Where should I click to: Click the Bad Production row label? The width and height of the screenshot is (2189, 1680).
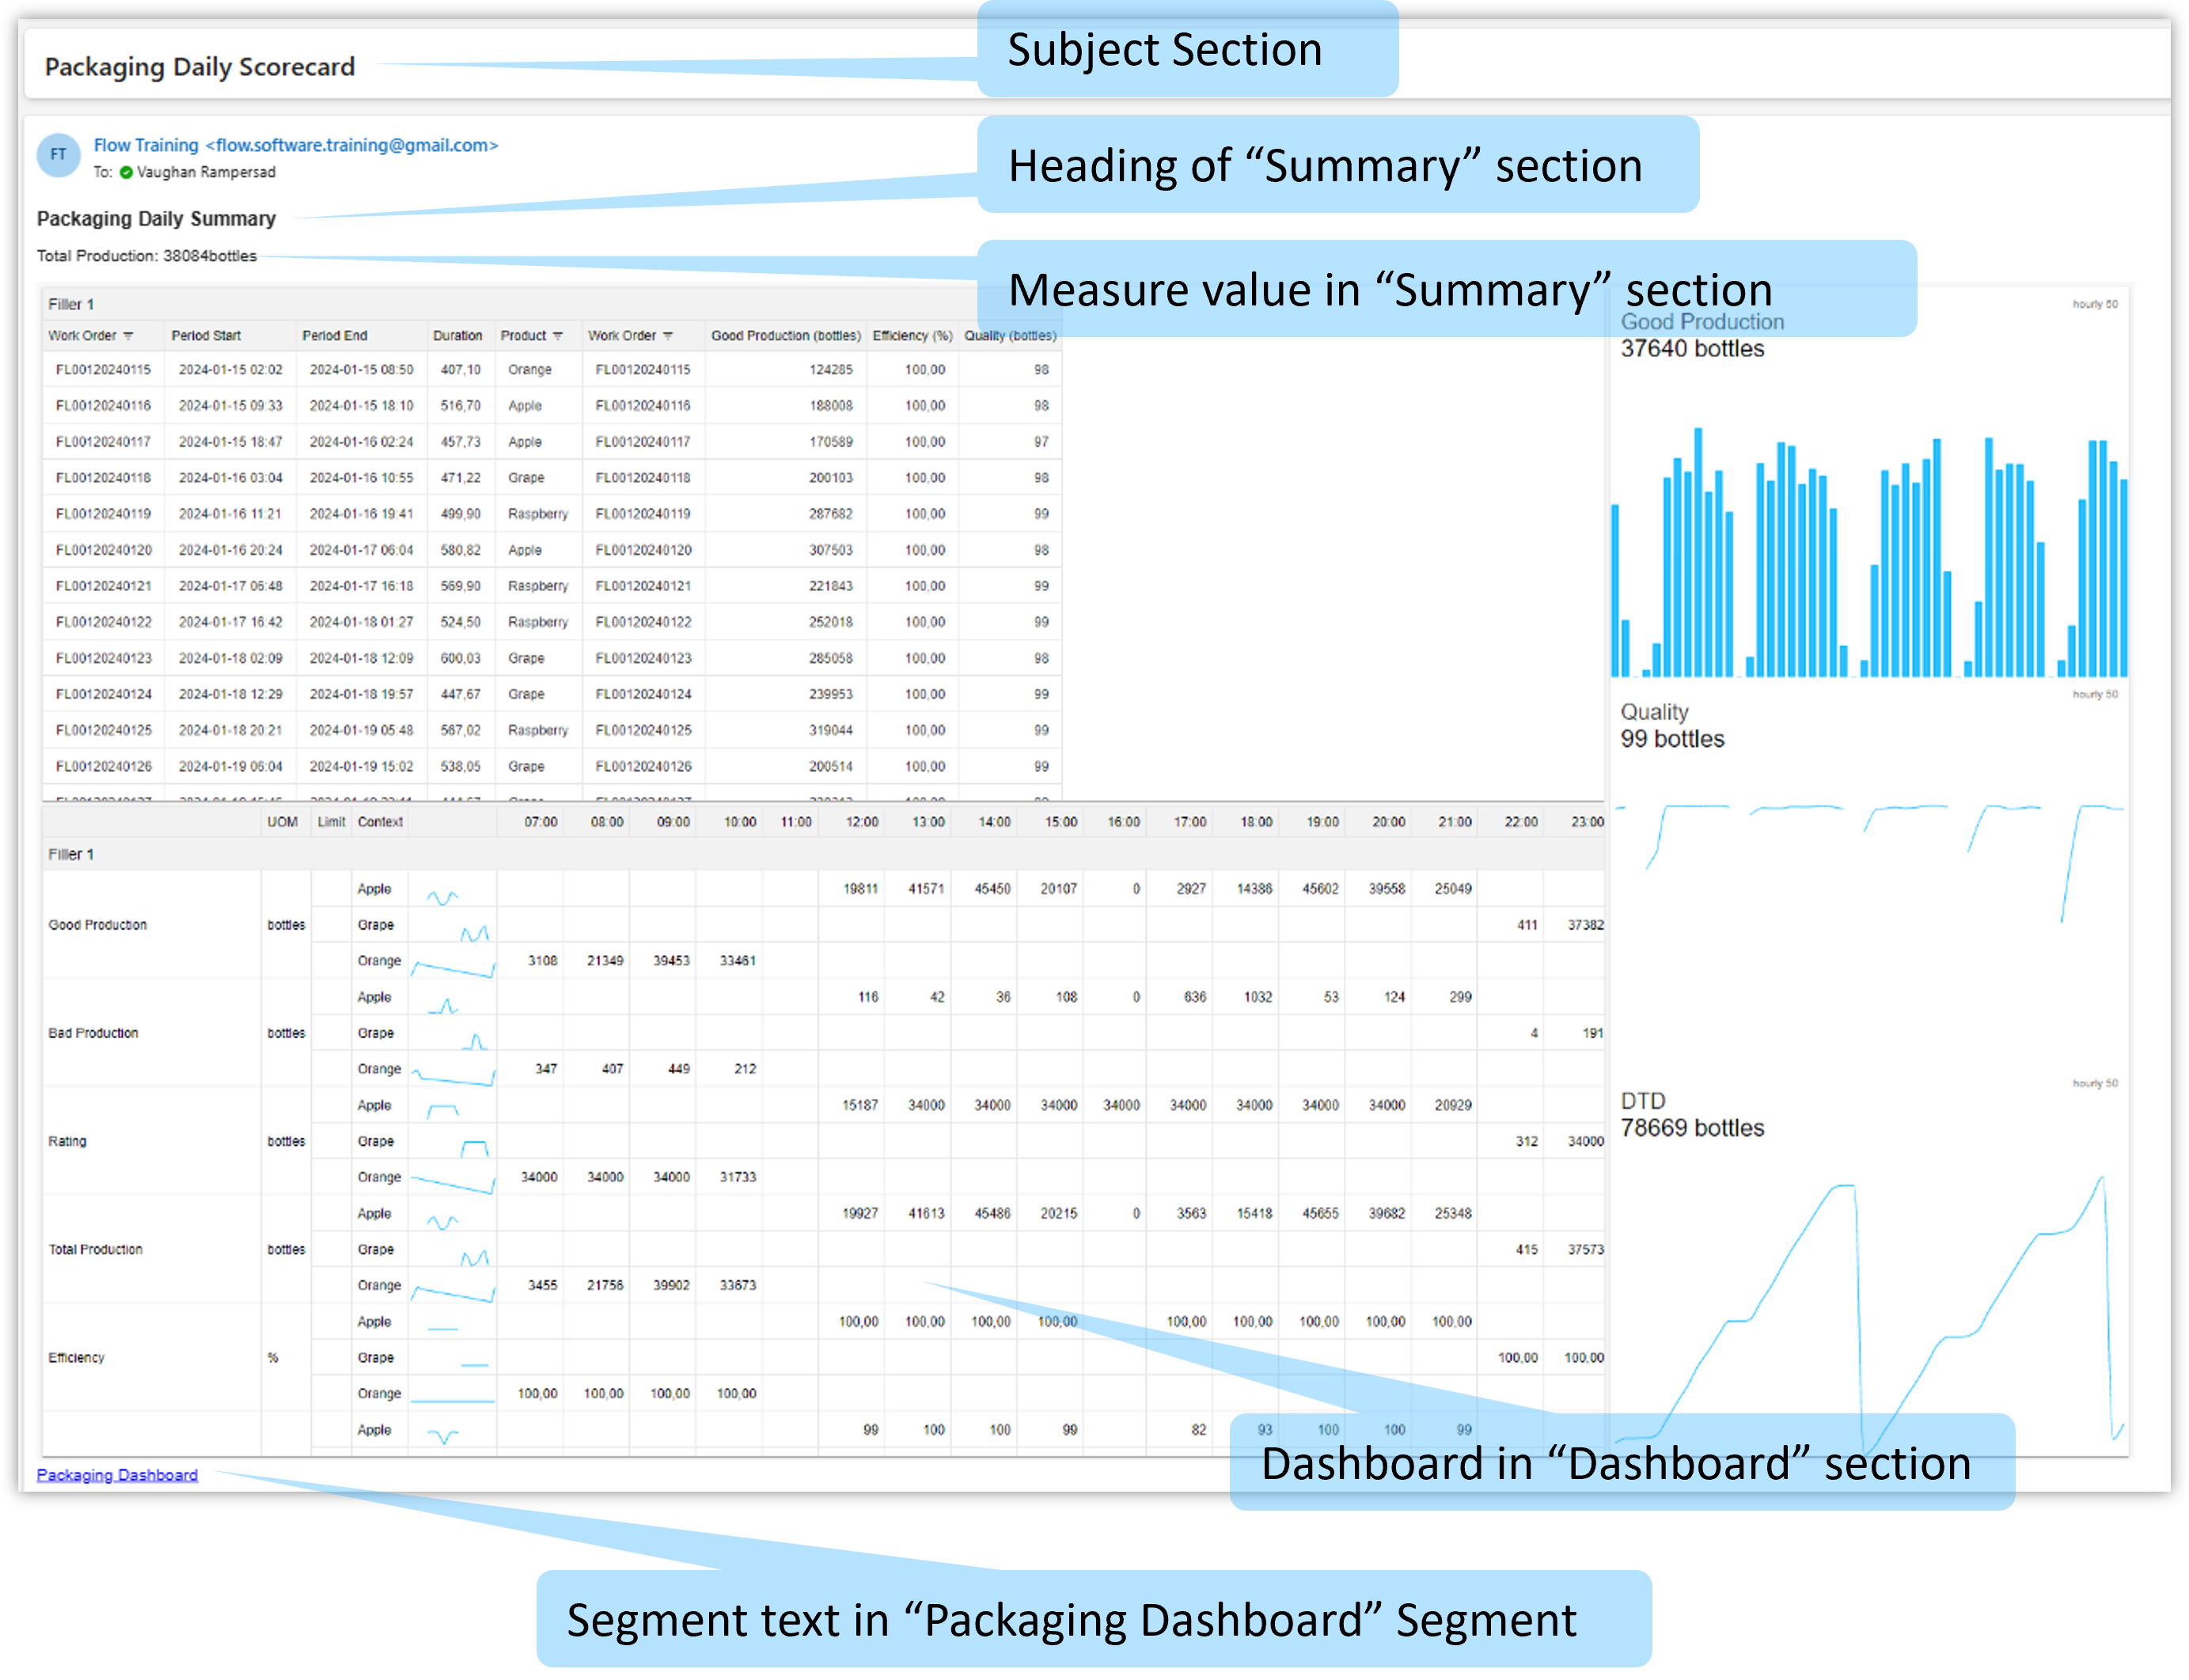(93, 1033)
